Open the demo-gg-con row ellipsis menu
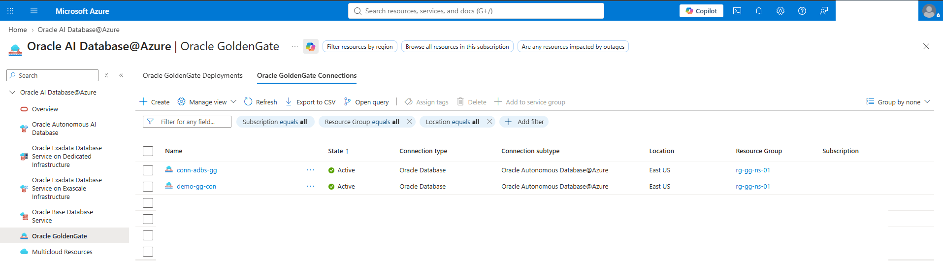The height and width of the screenshot is (261, 943). [x=310, y=187]
